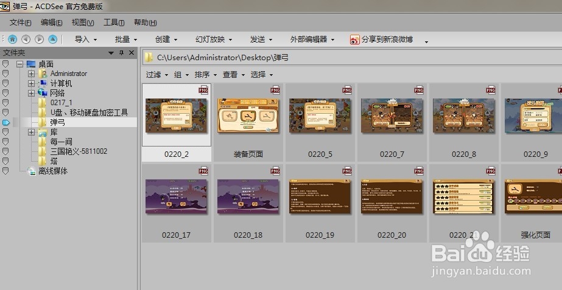Open the 视图 menu
562x290 pixels.
pos(82,22)
